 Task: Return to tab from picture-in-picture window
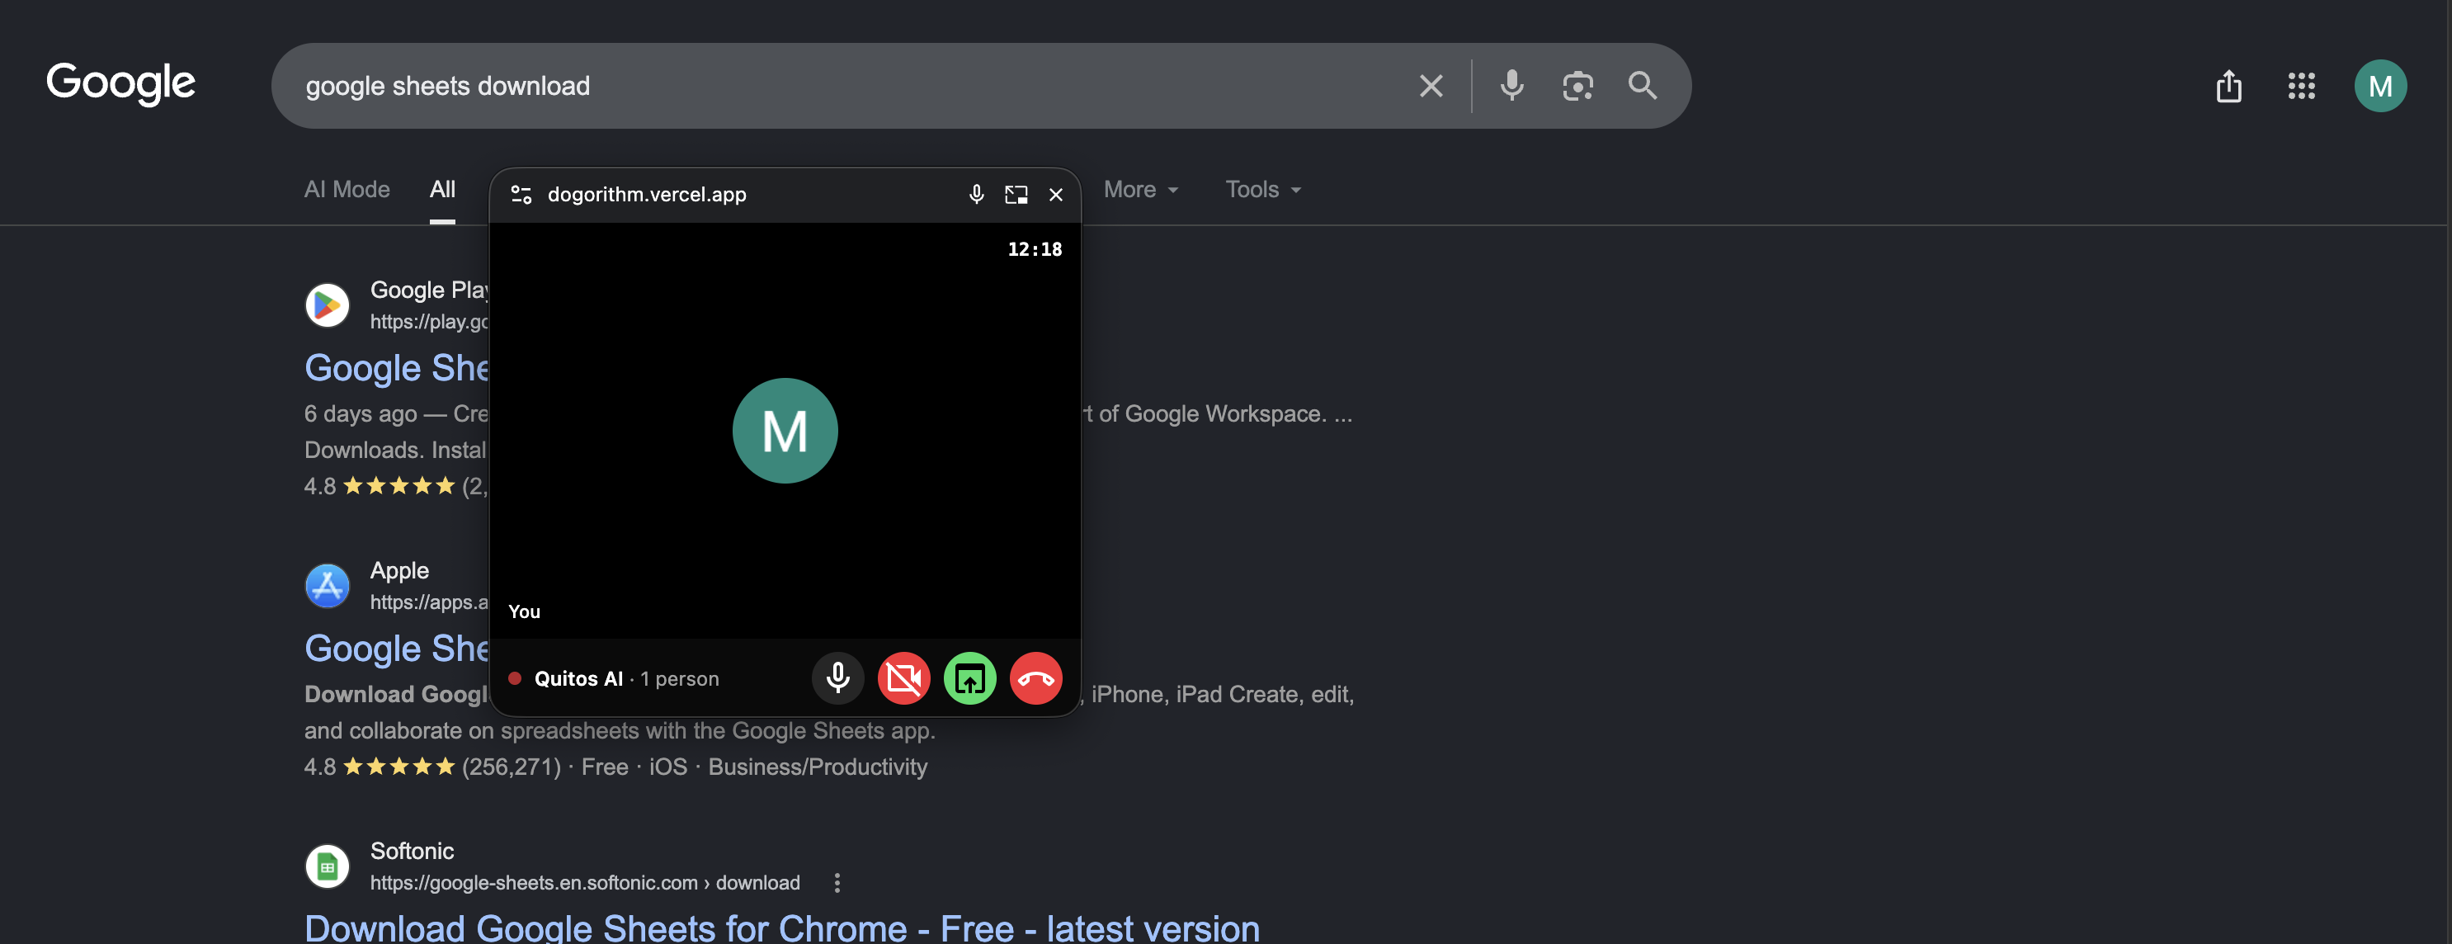[x=1016, y=194]
